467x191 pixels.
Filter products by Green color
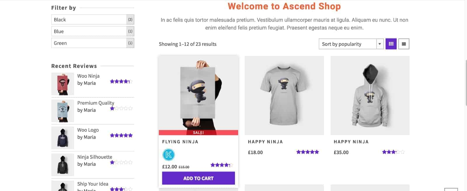coord(89,43)
